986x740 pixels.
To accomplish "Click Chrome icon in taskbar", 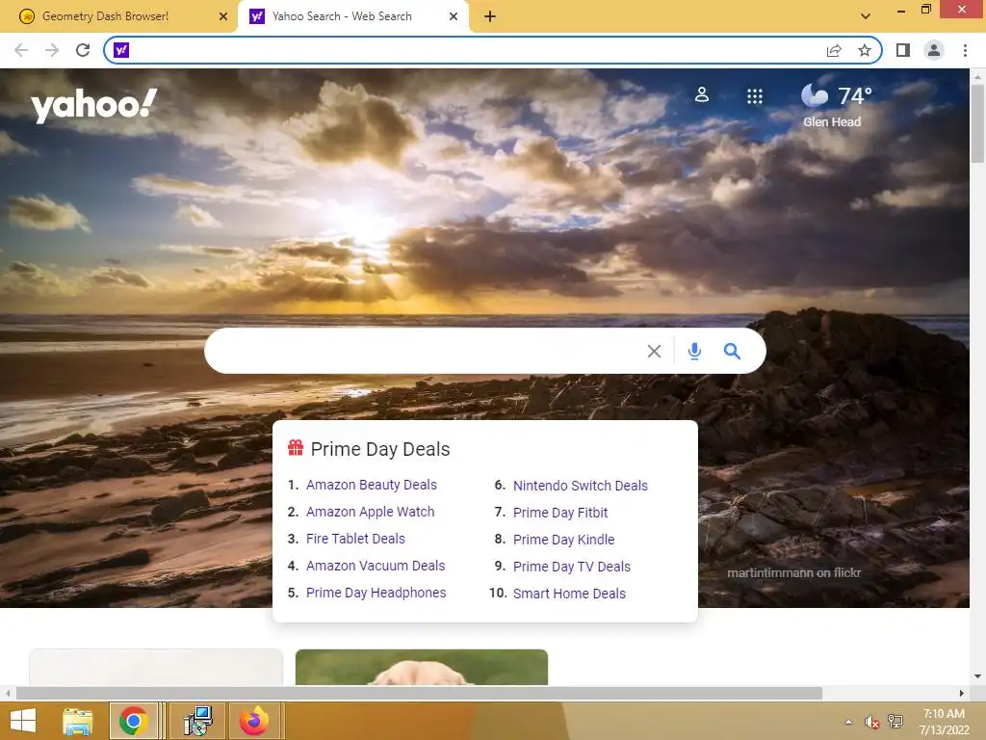I will coord(133,721).
